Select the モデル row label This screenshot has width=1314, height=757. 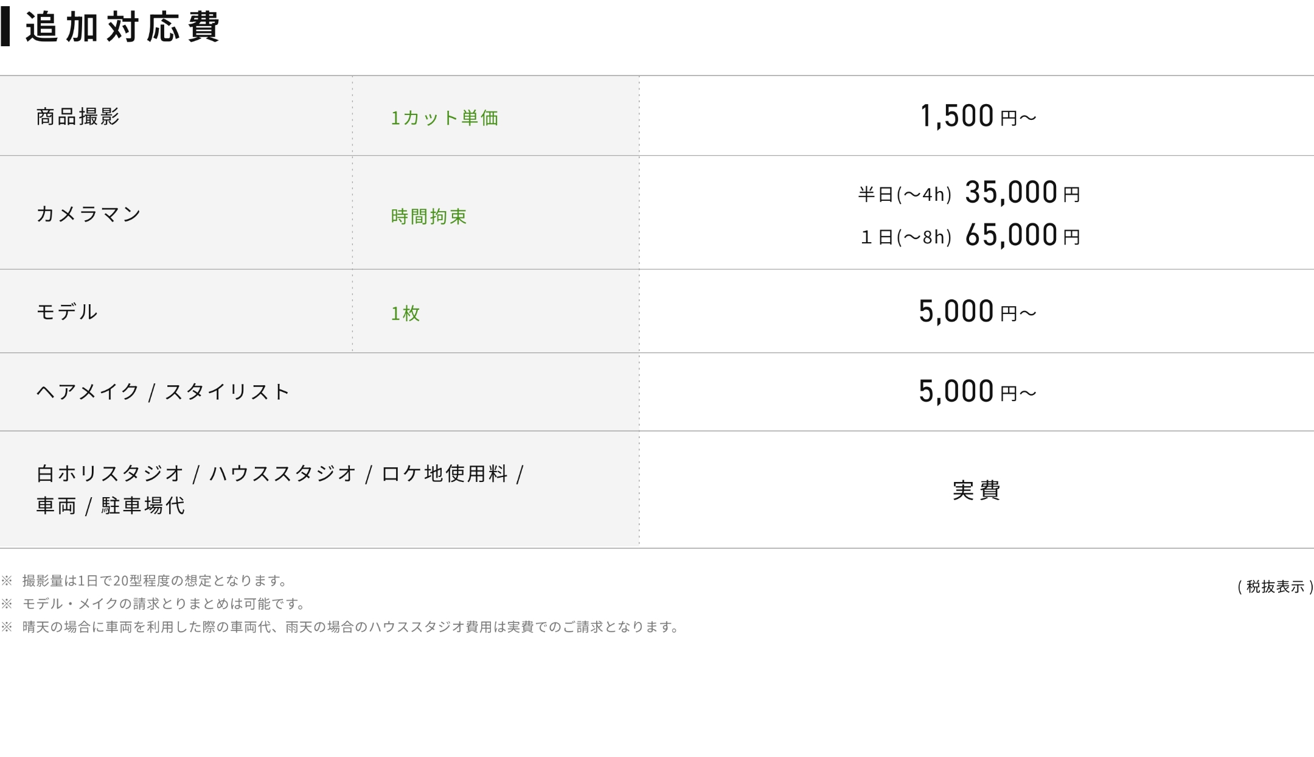tap(67, 312)
